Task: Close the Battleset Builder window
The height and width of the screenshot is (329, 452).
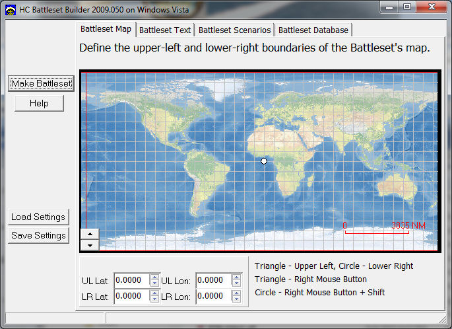Action: (432, 7)
